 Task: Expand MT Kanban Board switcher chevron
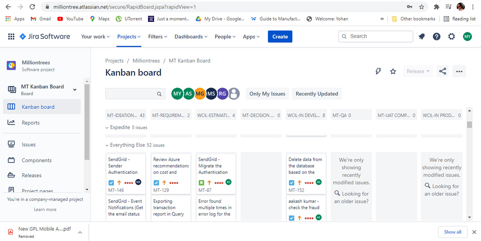click(x=75, y=90)
